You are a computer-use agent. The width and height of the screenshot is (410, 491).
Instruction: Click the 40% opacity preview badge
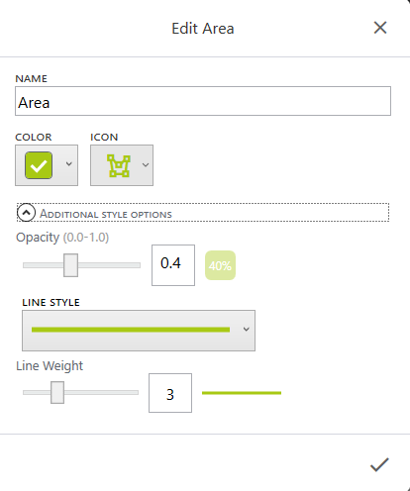(220, 265)
